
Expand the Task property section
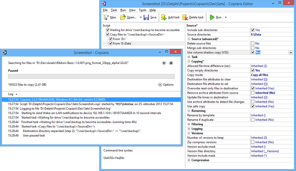click(x=189, y=57)
